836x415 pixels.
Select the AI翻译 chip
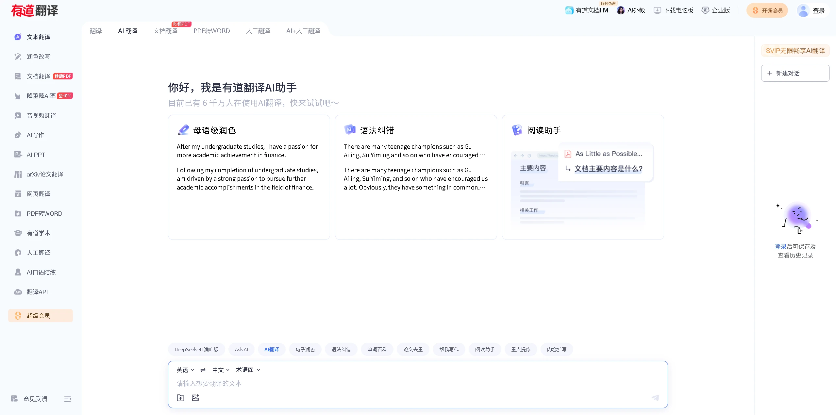pyautogui.click(x=272, y=349)
